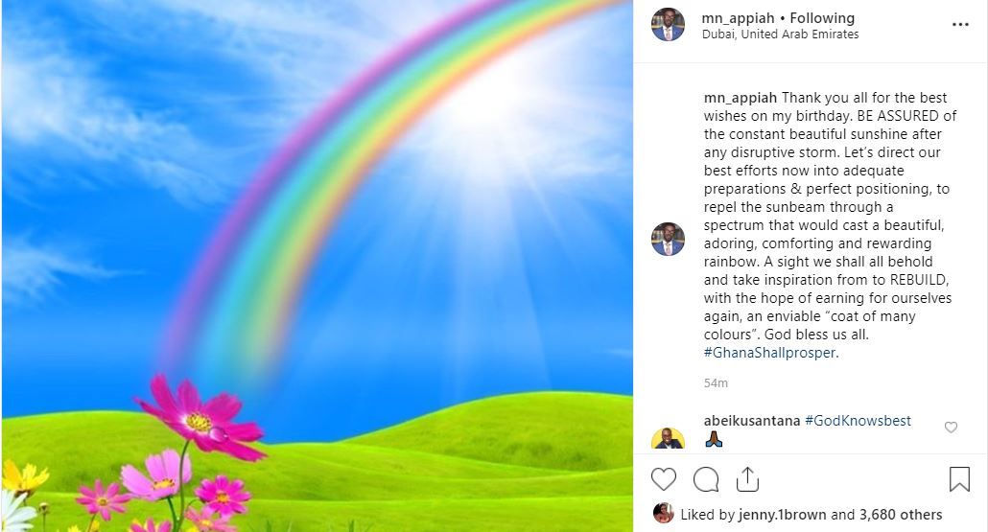This screenshot has height=532, width=988.
Task: Click the mn_appiah avatar beside the caption
Action: (x=668, y=240)
